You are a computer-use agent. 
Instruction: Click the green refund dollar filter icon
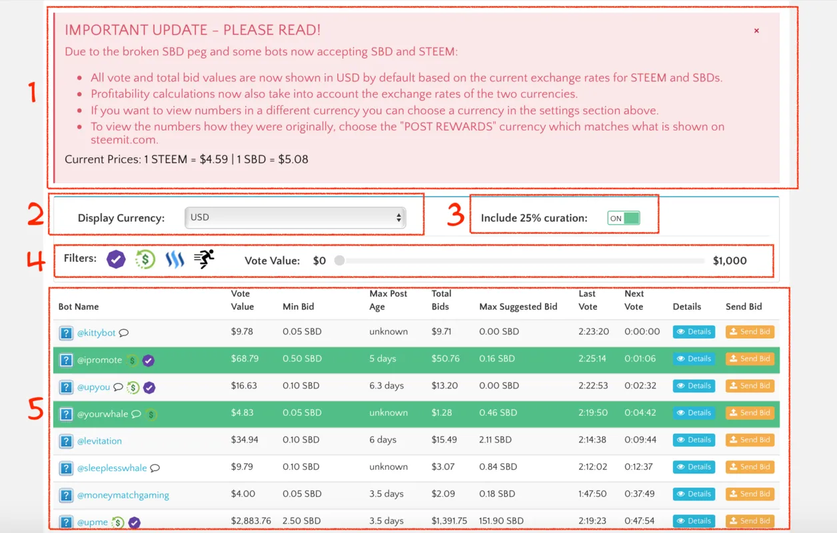tap(145, 259)
